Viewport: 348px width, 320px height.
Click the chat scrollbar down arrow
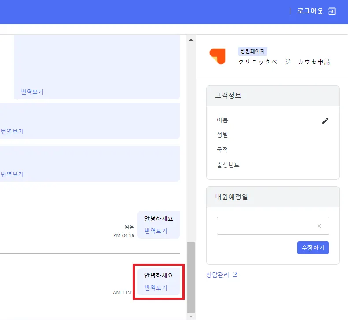(x=191, y=316)
